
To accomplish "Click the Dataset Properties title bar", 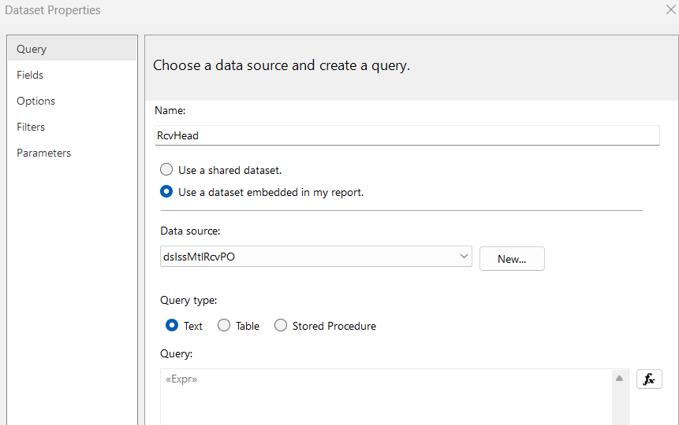I will (x=315, y=10).
